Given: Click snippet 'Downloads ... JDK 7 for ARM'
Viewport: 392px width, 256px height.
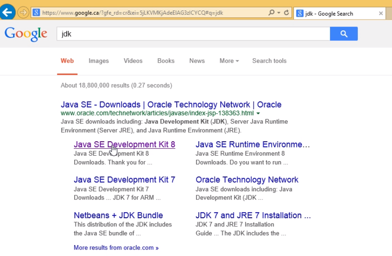Looking at the screenshot, I should click(117, 198).
